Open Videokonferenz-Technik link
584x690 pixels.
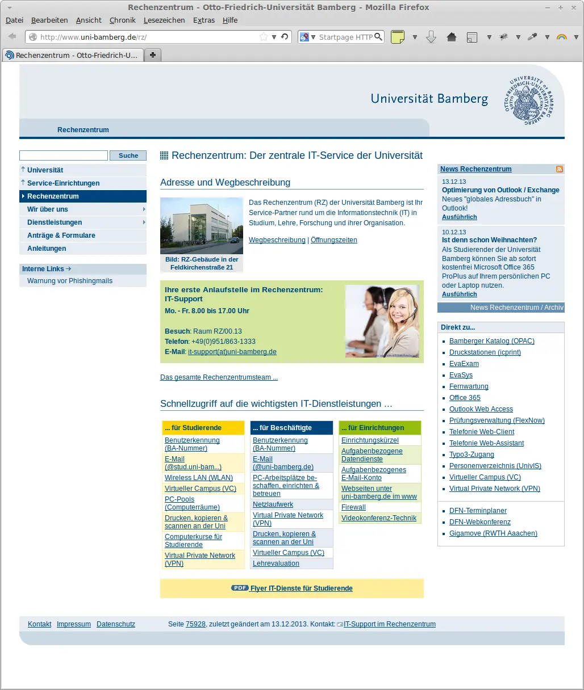tap(379, 518)
